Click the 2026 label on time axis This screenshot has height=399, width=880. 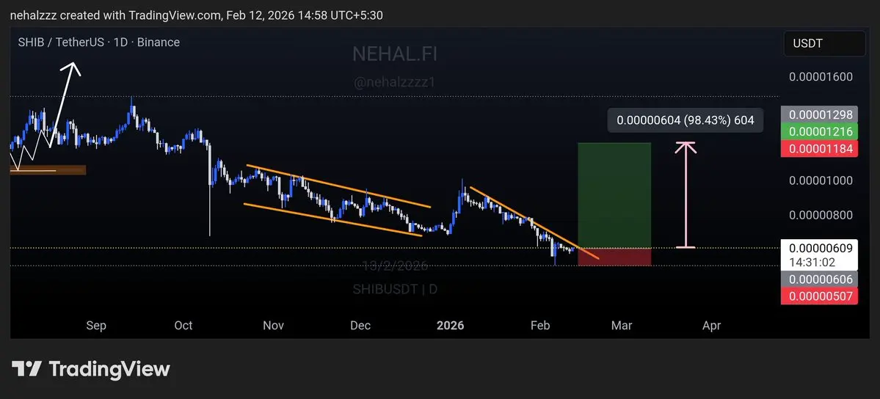[450, 326]
